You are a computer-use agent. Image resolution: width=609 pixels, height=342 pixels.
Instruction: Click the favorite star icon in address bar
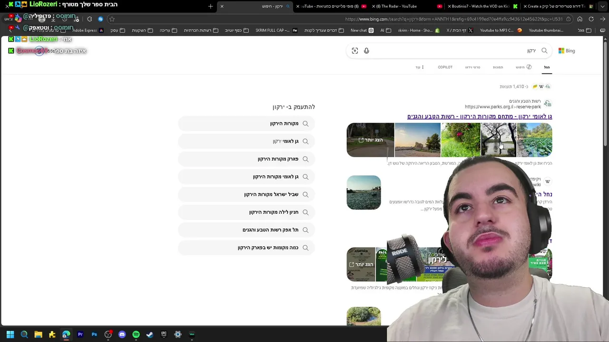[112, 19]
